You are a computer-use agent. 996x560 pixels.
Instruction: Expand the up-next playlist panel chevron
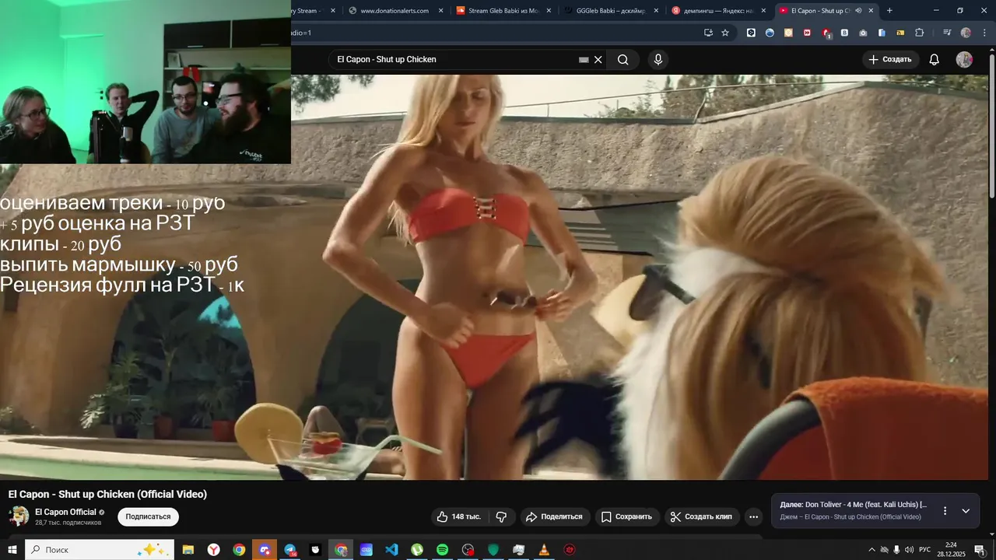(x=966, y=511)
